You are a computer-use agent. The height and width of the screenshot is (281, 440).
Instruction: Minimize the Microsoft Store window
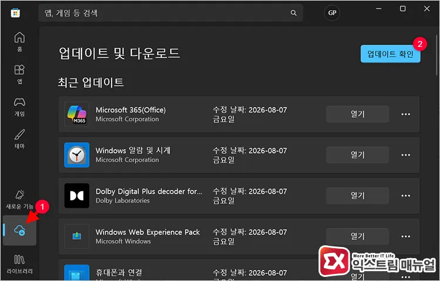(x=378, y=9)
